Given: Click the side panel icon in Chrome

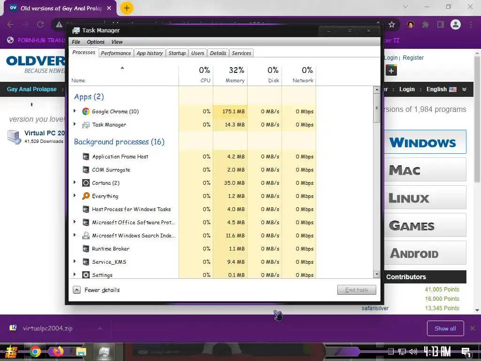Looking at the screenshot, I should 441,24.
